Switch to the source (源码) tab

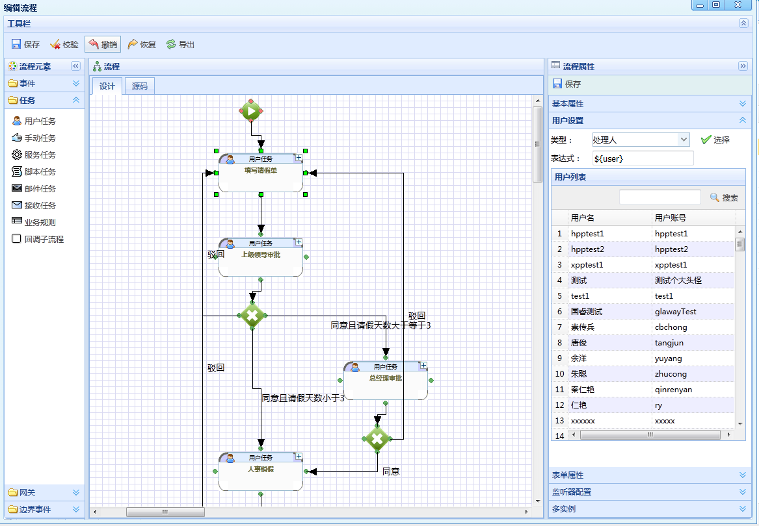pos(140,86)
